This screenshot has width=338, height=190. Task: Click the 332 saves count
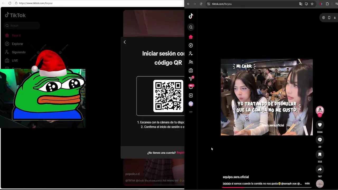click(320, 161)
